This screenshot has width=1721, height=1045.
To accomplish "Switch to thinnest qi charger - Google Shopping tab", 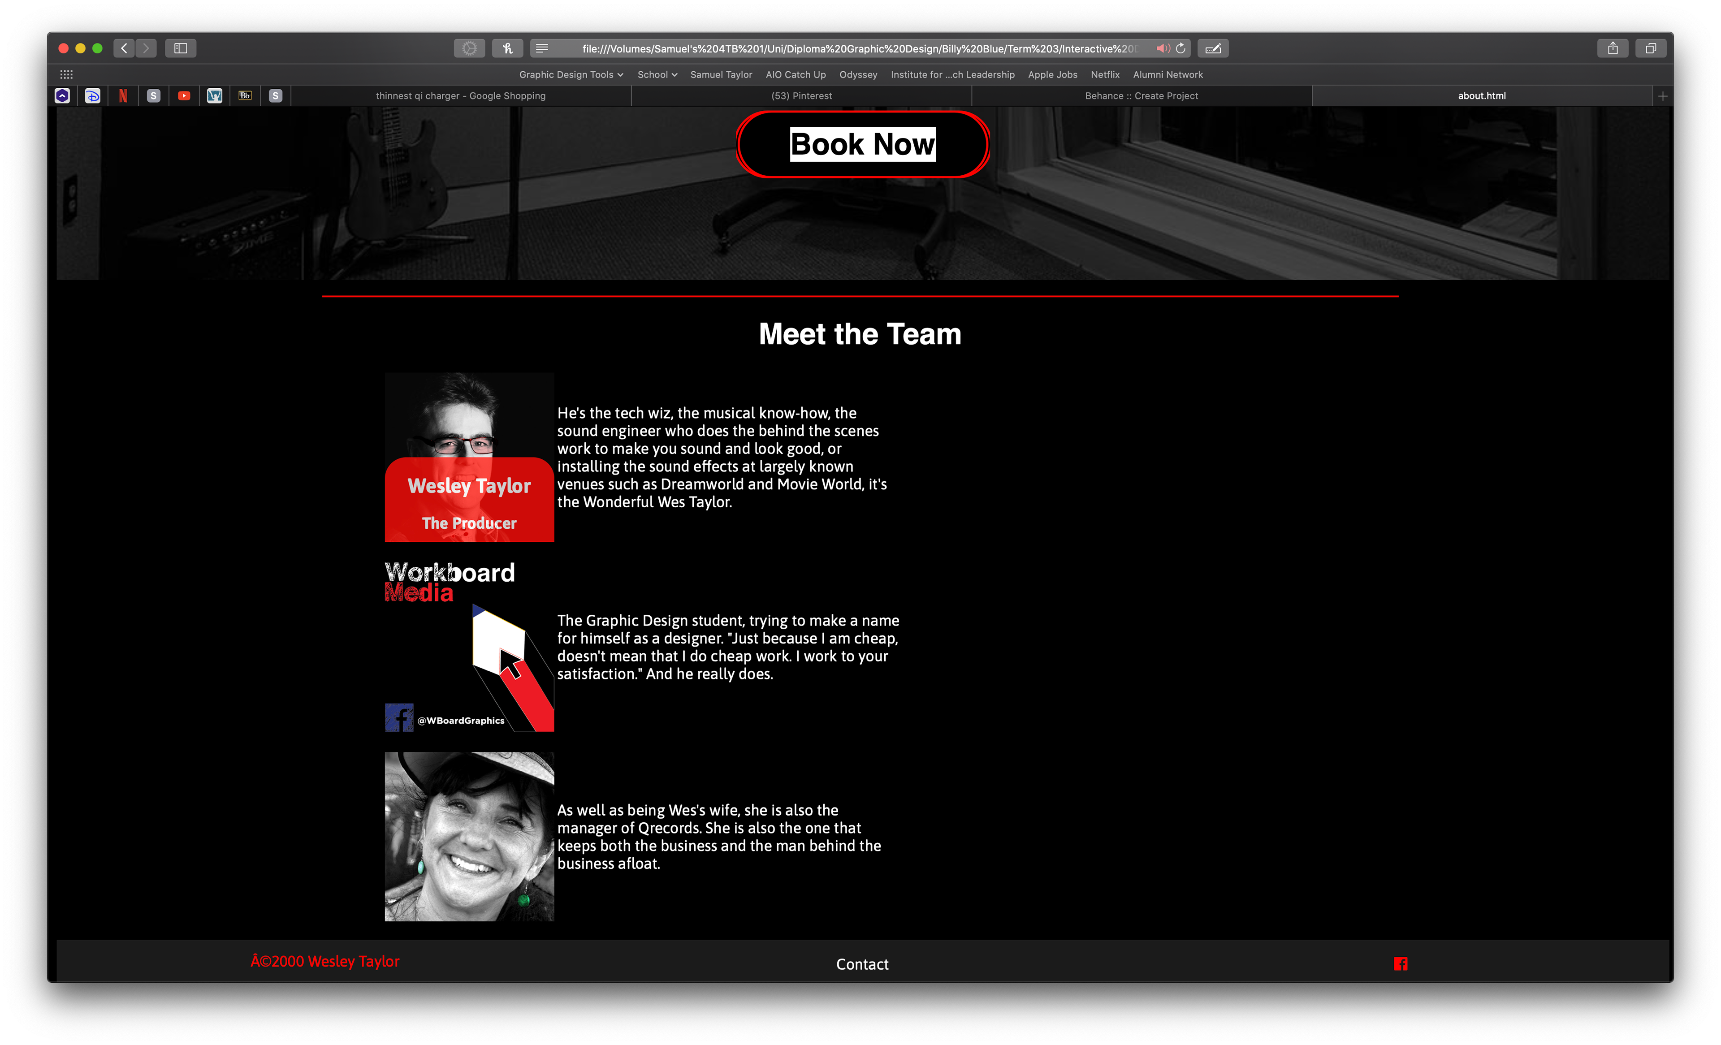I will [461, 96].
